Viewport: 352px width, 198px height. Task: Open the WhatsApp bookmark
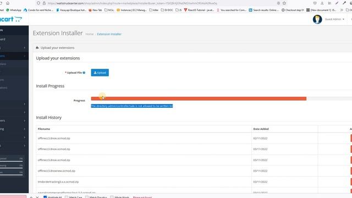point(14,10)
